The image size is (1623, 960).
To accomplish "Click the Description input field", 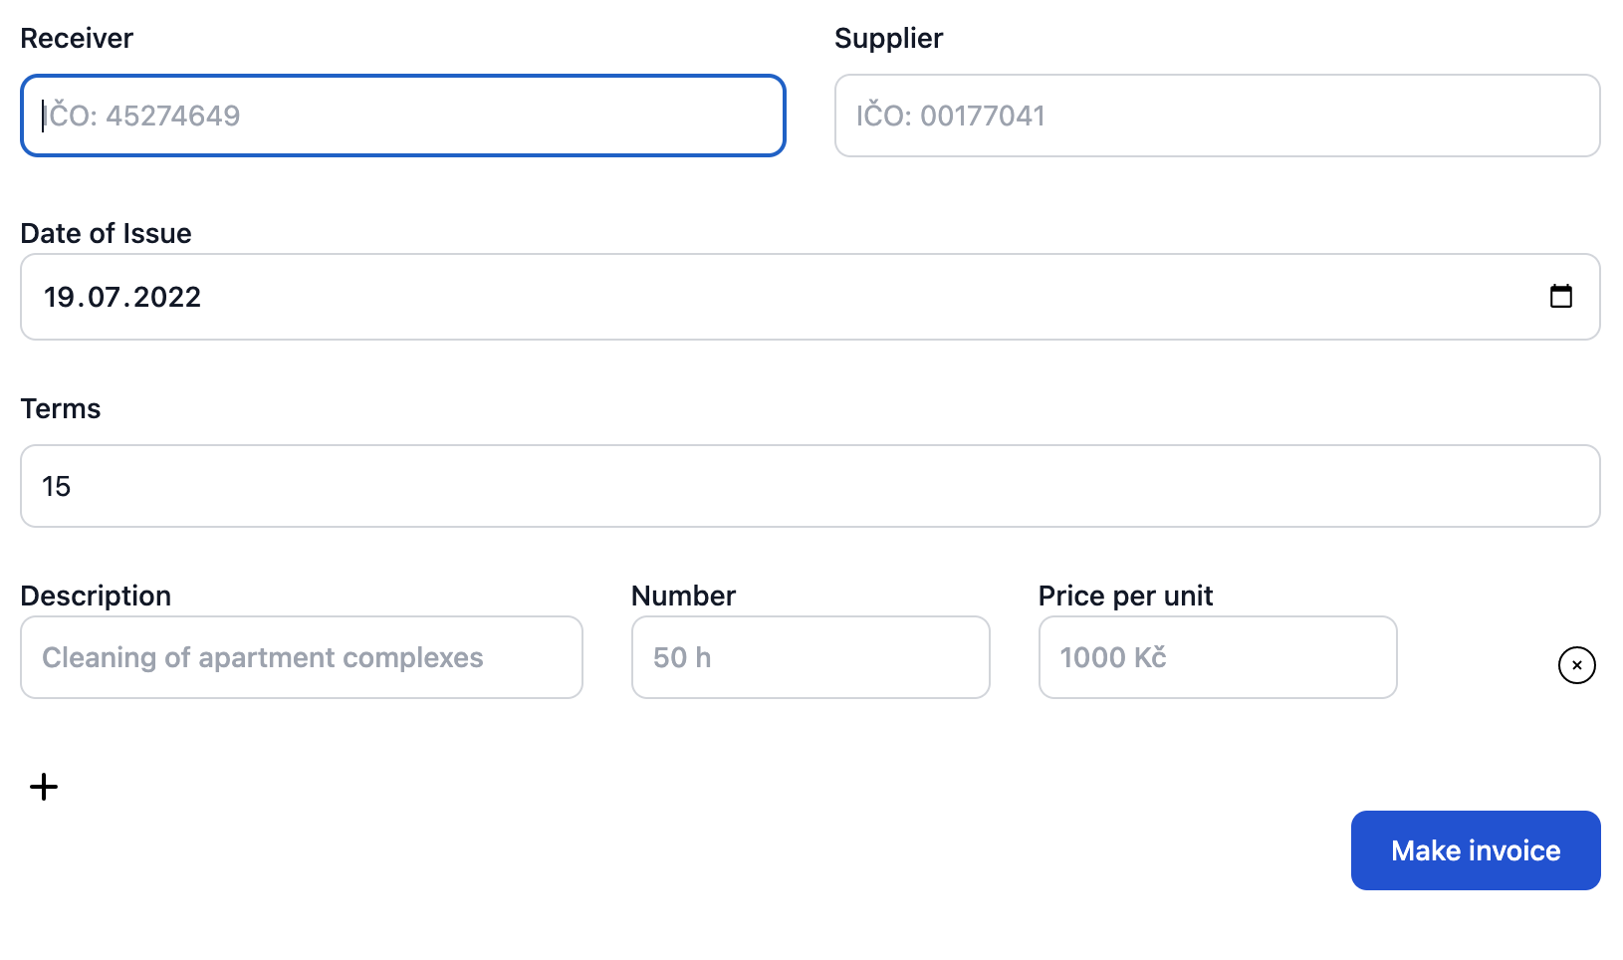I will pos(301,657).
